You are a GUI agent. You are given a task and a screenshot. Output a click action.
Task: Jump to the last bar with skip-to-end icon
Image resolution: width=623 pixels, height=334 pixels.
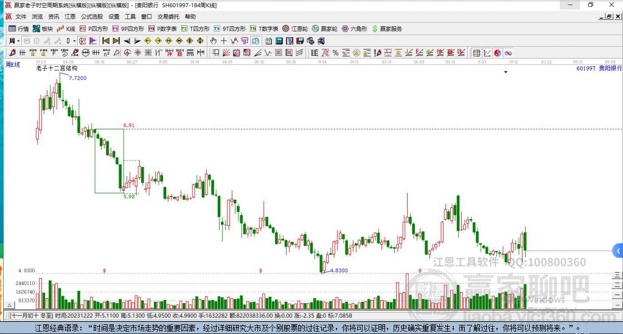(x=116, y=41)
